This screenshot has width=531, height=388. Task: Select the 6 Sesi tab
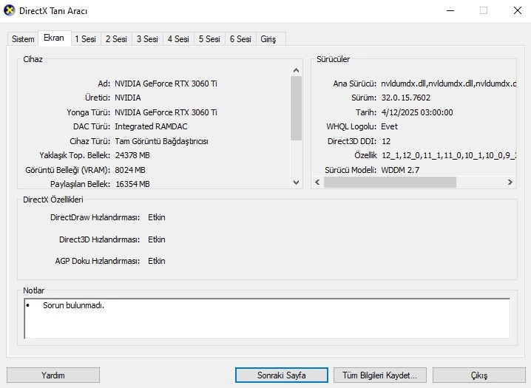point(240,39)
